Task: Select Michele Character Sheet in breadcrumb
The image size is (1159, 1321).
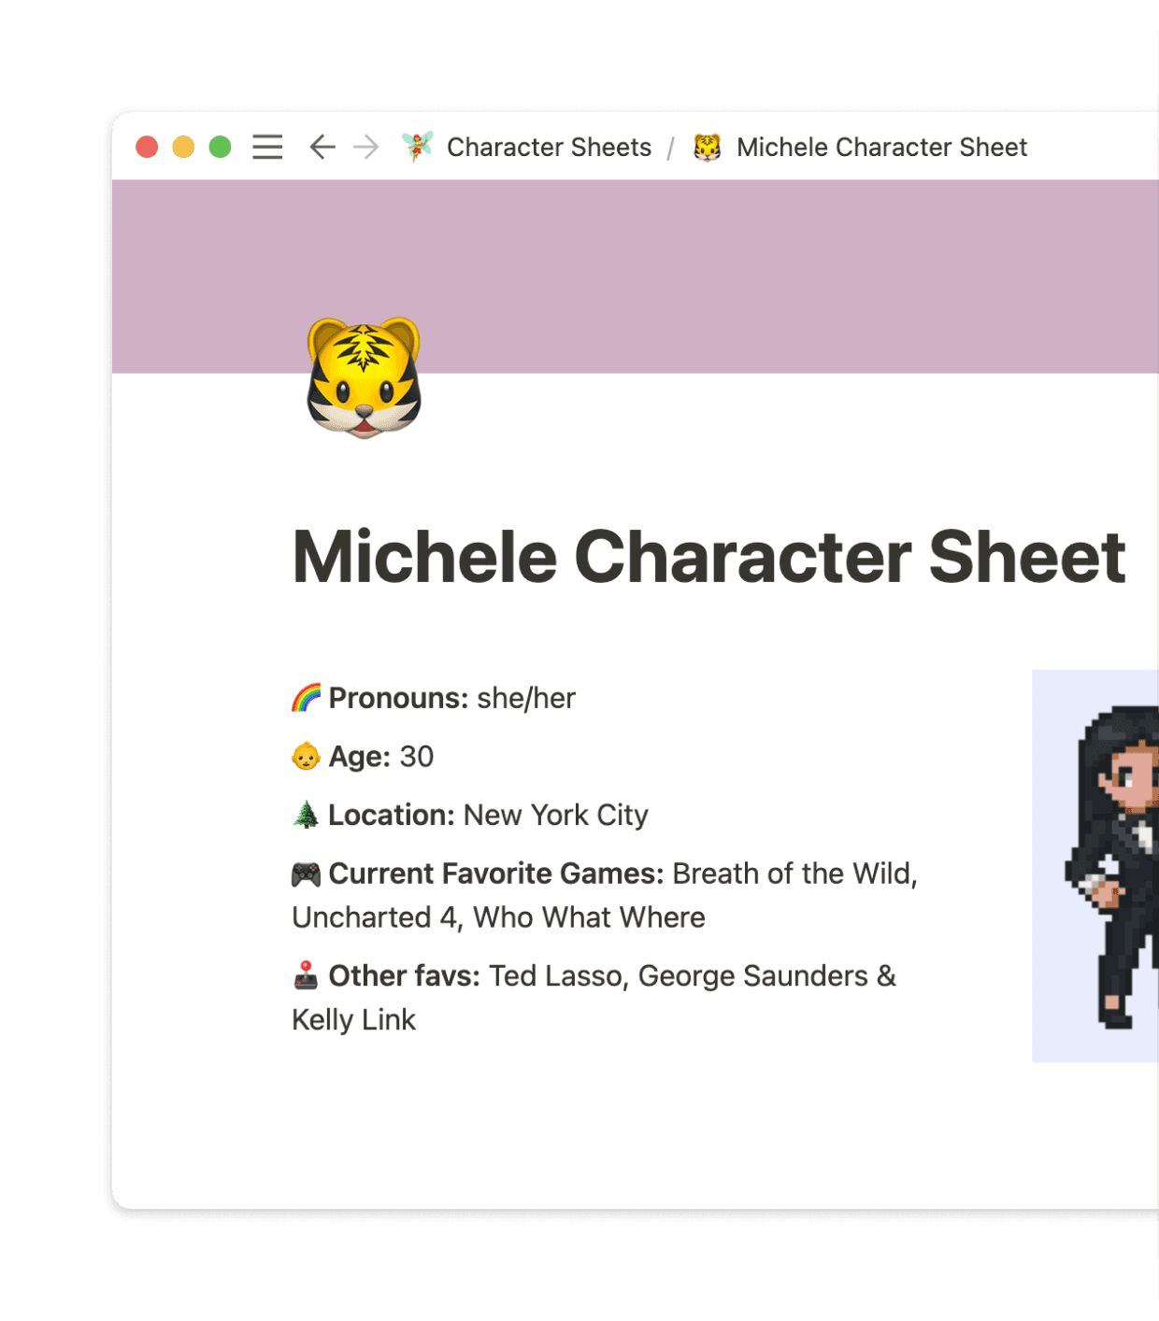Action: pyautogui.click(x=880, y=147)
